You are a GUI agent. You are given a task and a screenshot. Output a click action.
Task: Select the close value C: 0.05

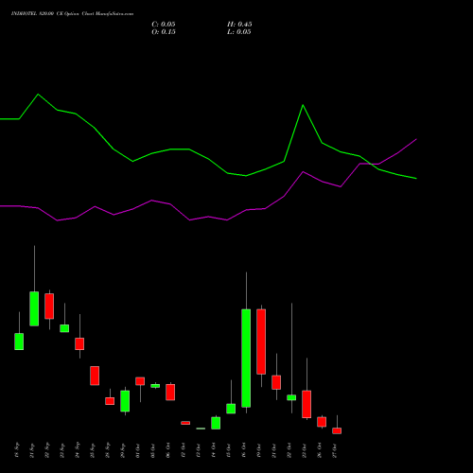pos(164,25)
